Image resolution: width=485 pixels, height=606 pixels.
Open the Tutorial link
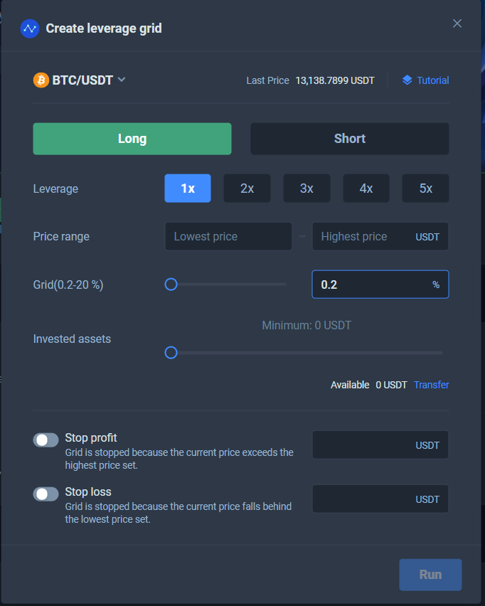(432, 80)
